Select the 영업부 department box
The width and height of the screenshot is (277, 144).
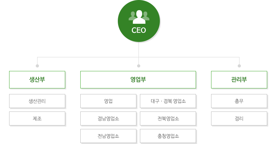138,80
